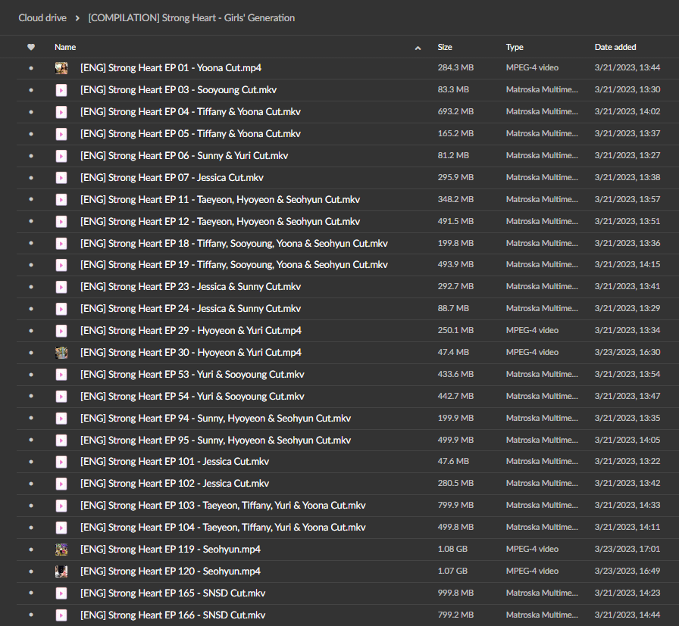
Task: Click video icon of EP 53 Yuri & Sooyoung
Action: pyautogui.click(x=61, y=375)
